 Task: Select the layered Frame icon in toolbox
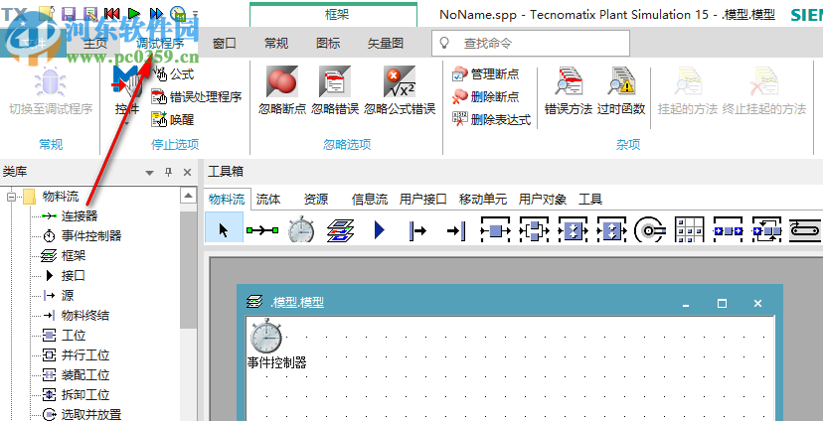pos(340,230)
